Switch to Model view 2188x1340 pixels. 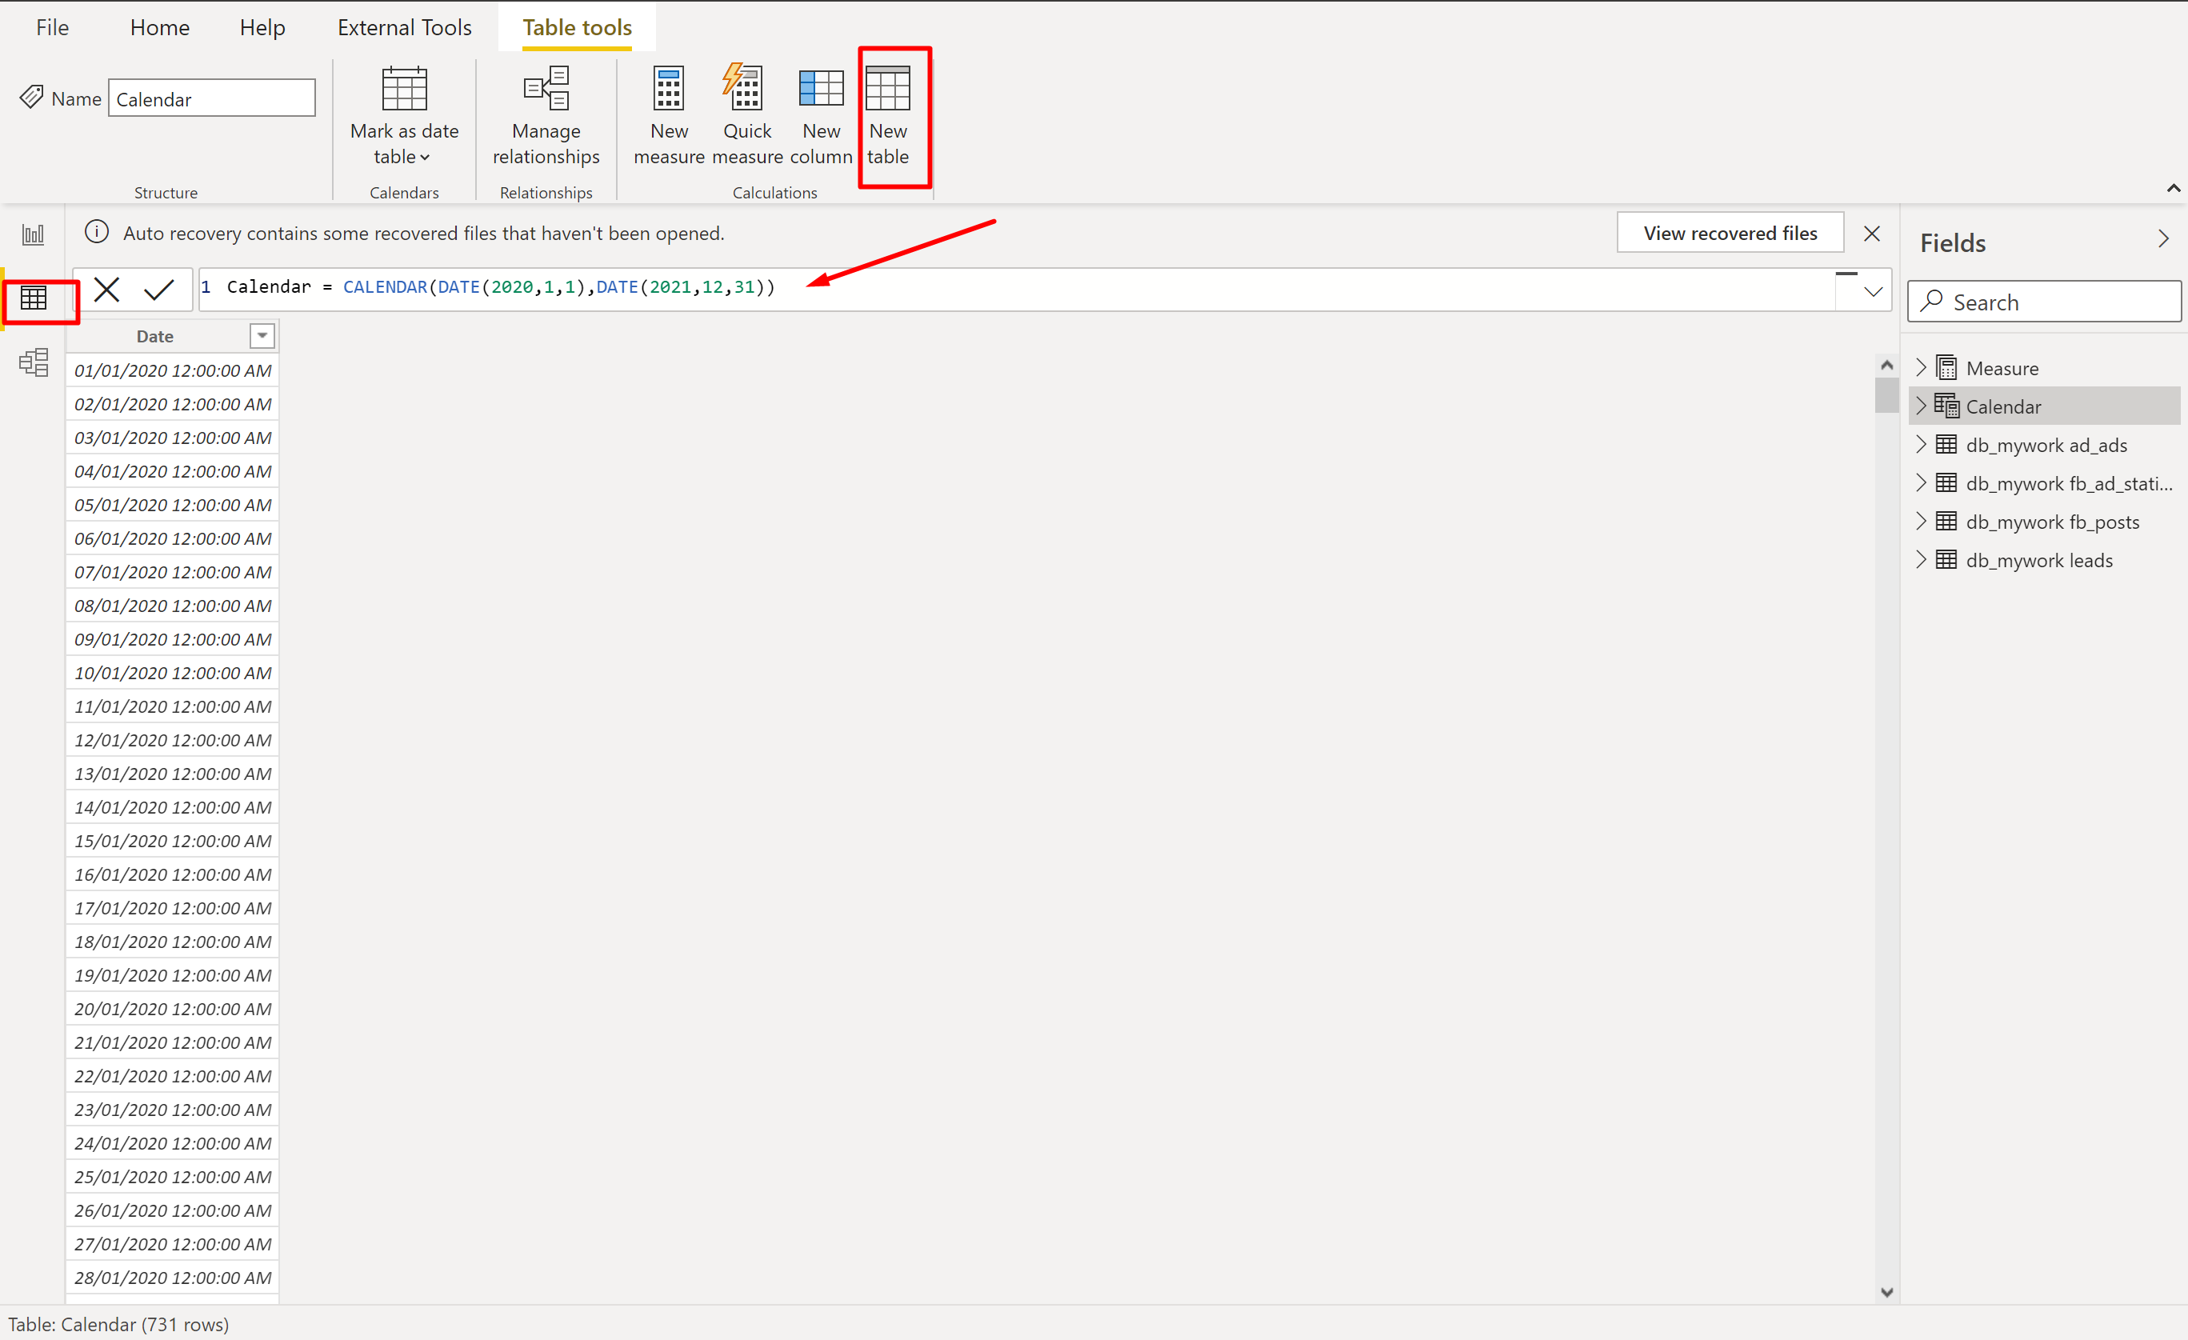34,362
